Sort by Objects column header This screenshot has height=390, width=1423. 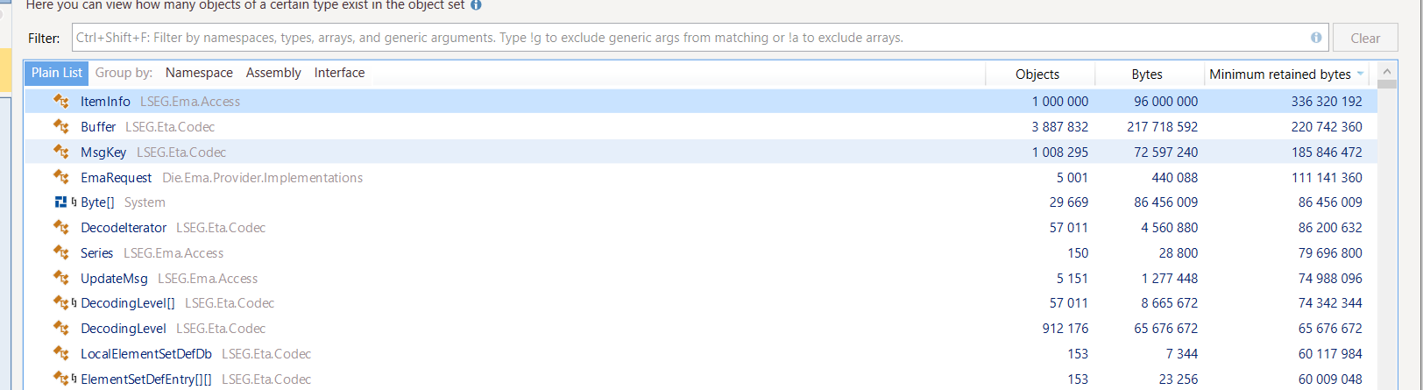click(x=1039, y=74)
